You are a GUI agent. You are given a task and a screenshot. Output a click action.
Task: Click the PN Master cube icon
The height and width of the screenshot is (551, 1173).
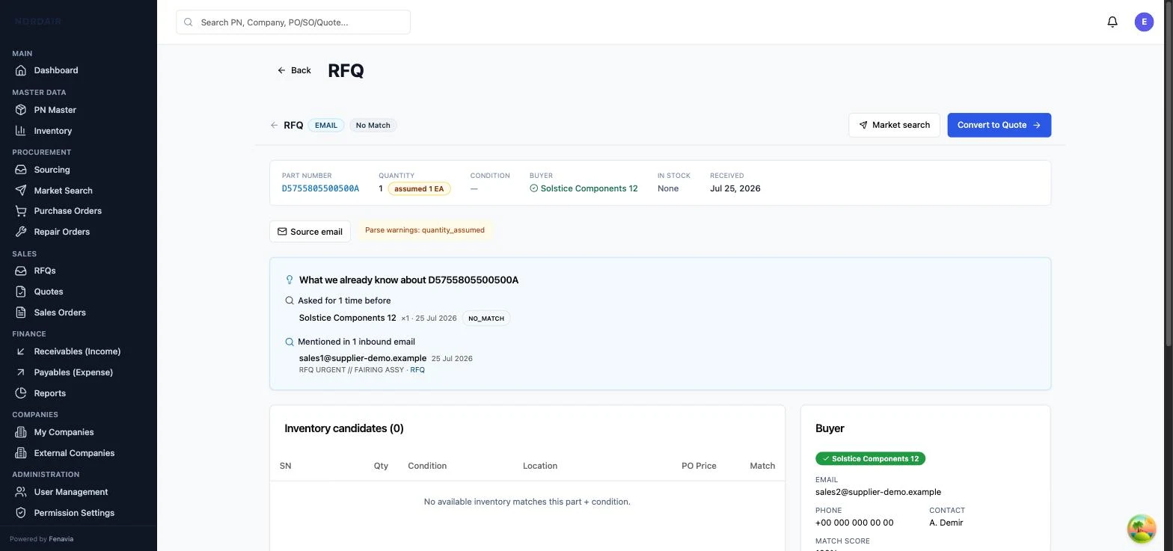21,110
